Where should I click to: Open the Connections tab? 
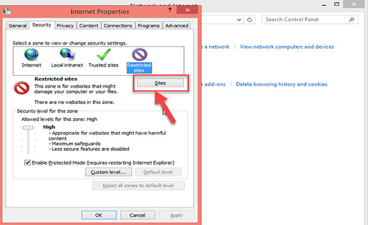[x=117, y=25]
